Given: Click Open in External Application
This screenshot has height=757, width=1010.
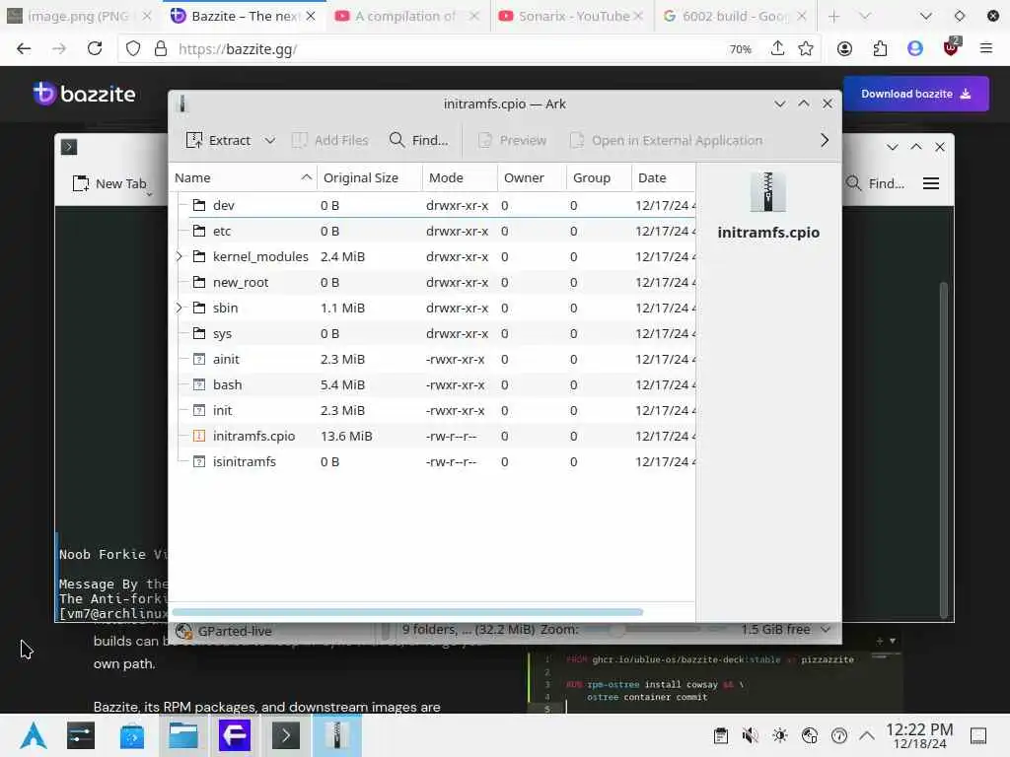Looking at the screenshot, I should point(666,140).
